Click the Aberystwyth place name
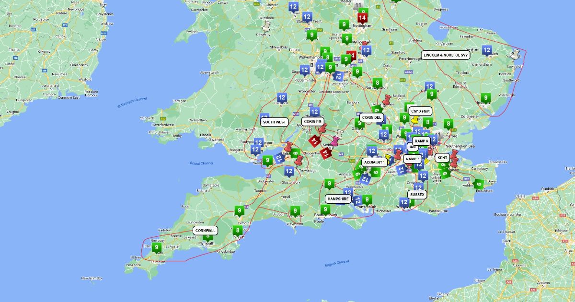 [208, 72]
